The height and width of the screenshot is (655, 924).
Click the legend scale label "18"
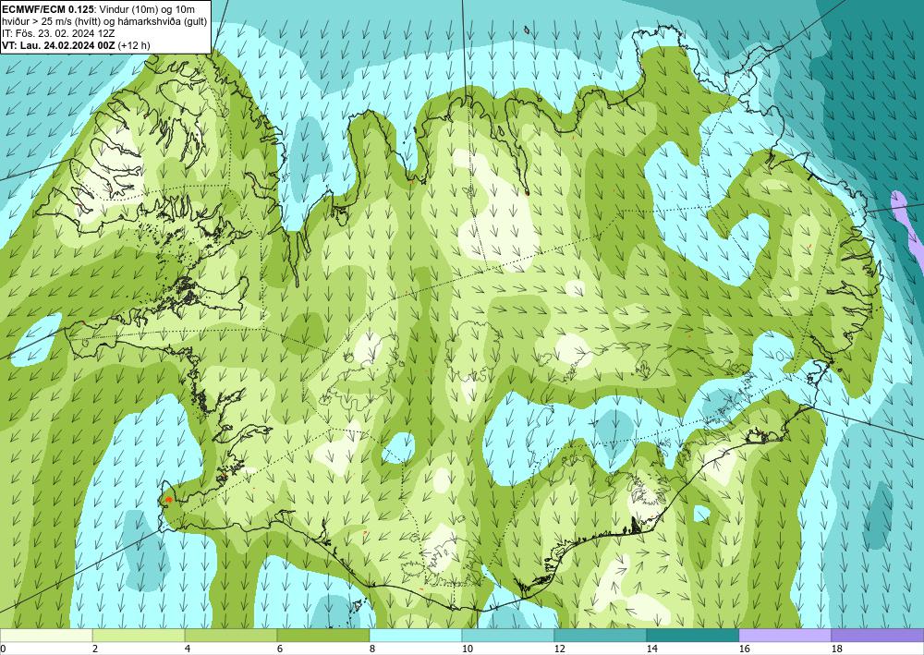tap(836, 649)
